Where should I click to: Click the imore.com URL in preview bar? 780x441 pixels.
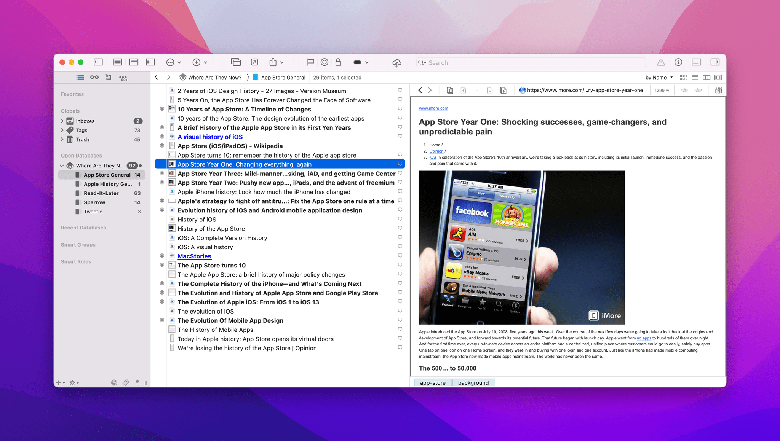(x=585, y=90)
